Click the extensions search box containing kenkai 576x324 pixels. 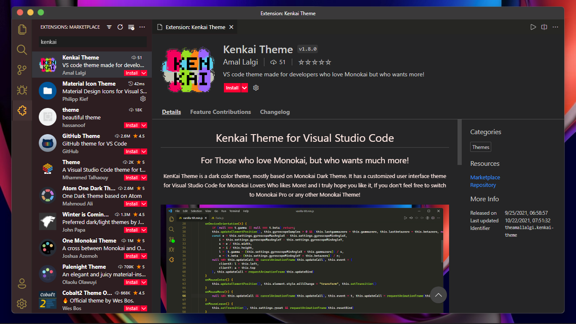tap(93, 42)
